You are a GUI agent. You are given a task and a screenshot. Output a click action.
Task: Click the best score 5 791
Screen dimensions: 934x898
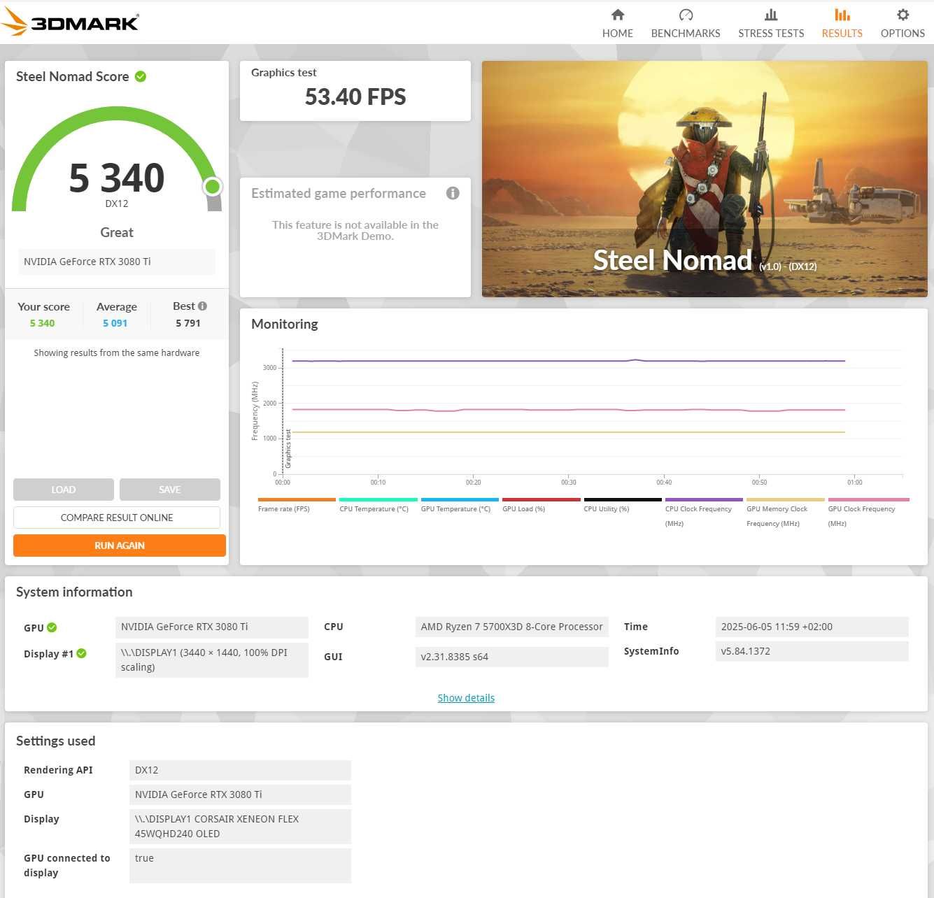(x=188, y=323)
